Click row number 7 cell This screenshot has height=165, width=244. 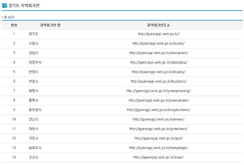tap(14, 91)
